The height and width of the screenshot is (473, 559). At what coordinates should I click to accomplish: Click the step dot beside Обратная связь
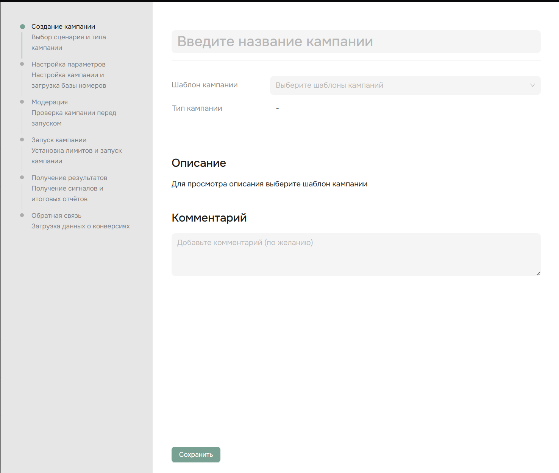pyautogui.click(x=22, y=215)
